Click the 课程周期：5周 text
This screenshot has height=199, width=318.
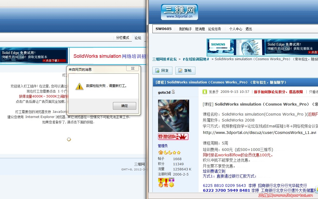(215, 143)
